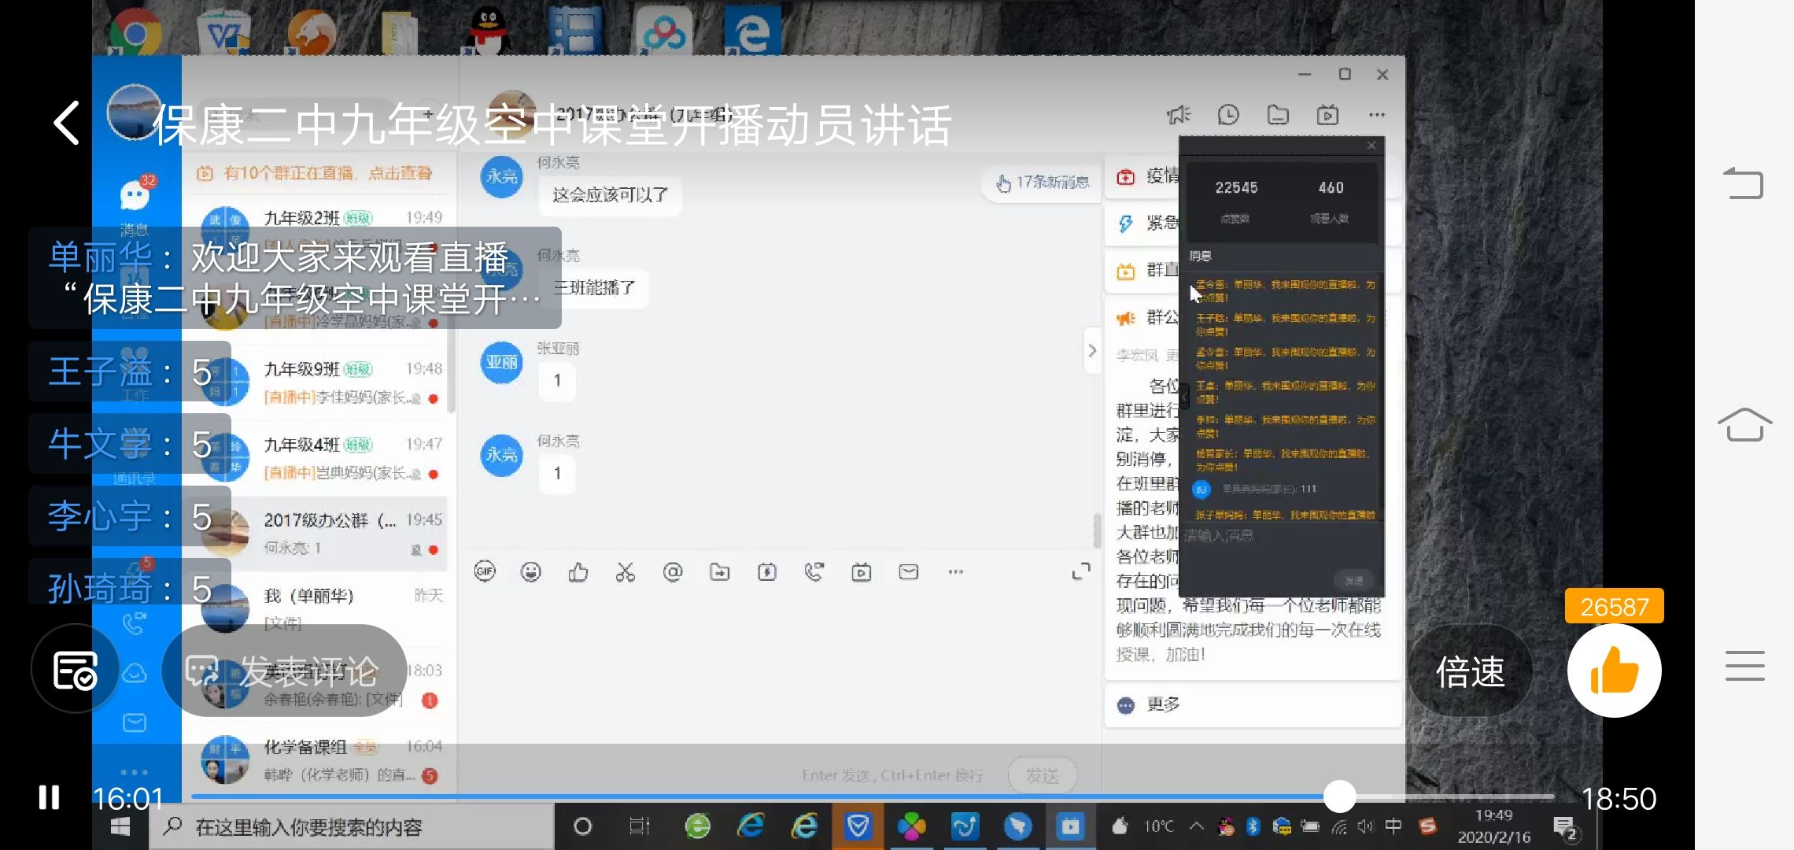The image size is (1794, 850).
Task: Tap the Android home navigation icon
Action: tap(1744, 425)
